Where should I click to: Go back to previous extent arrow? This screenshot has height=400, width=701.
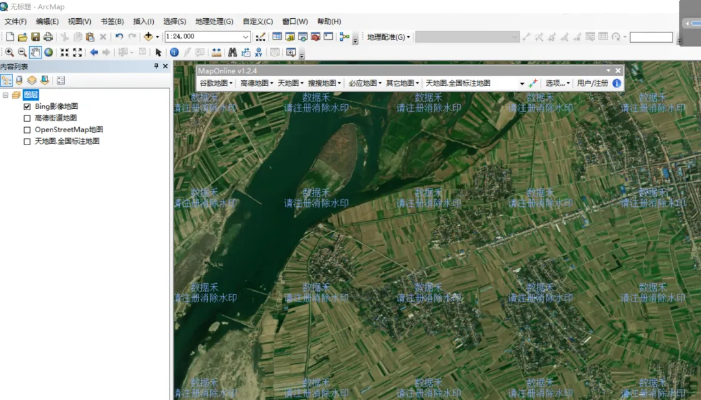(94, 53)
